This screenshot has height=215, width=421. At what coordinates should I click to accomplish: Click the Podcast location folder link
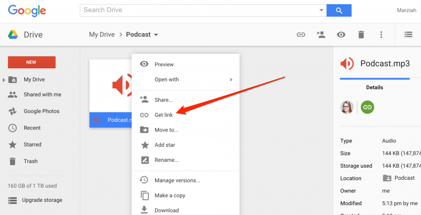click(x=399, y=178)
